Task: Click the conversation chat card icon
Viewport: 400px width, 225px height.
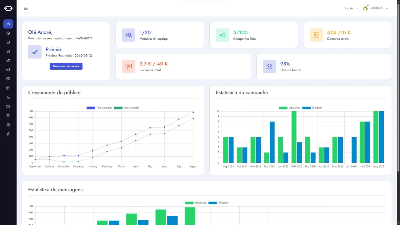Action: pyautogui.click(x=128, y=66)
